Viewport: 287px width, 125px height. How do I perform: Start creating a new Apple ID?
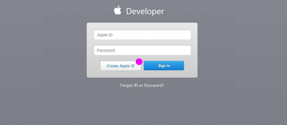[121, 66]
